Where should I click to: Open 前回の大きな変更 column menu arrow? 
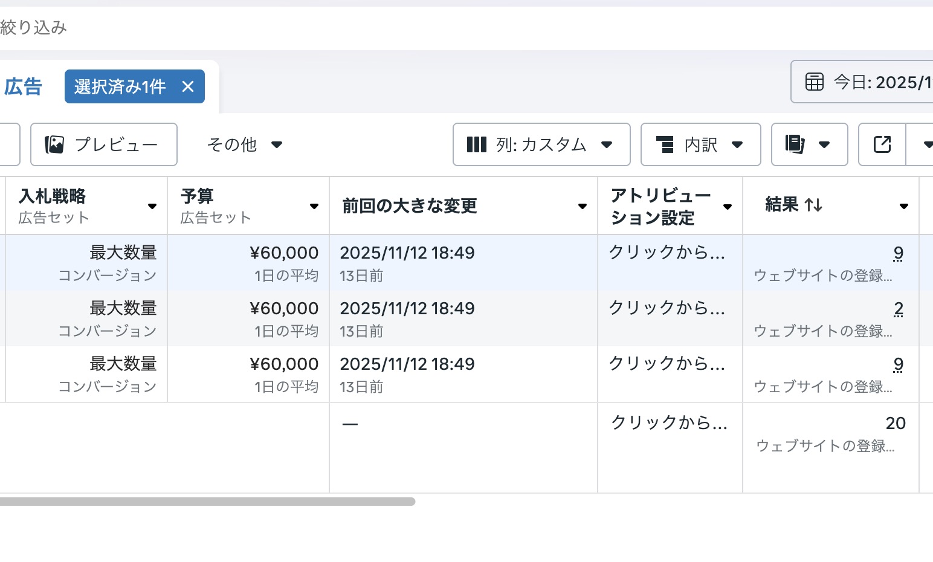pos(583,207)
